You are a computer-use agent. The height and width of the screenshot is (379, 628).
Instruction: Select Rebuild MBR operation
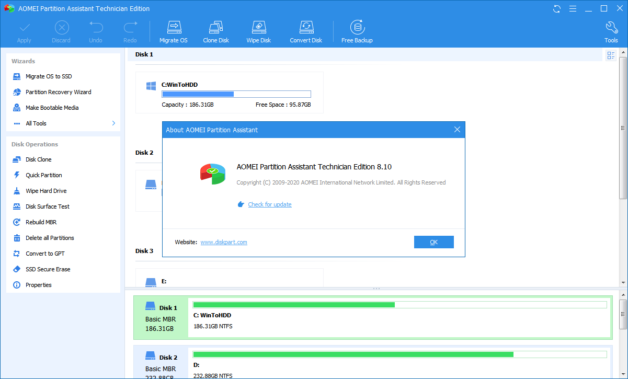(x=41, y=222)
